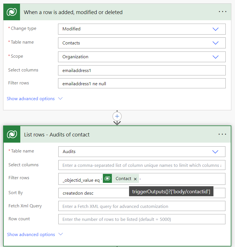This screenshot has width=235, height=247.
Task: Click the Filter rows field containing emailaddress1 ne null
Action: click(141, 83)
